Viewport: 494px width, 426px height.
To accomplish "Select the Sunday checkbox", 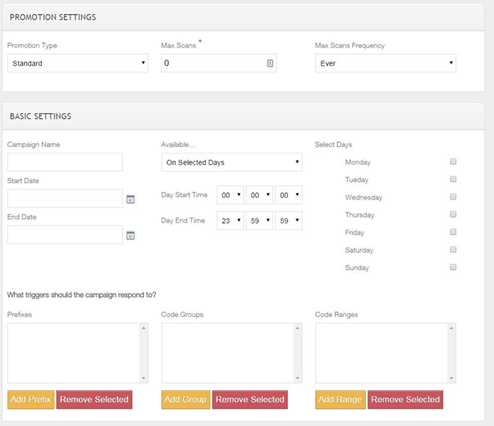I will (453, 268).
